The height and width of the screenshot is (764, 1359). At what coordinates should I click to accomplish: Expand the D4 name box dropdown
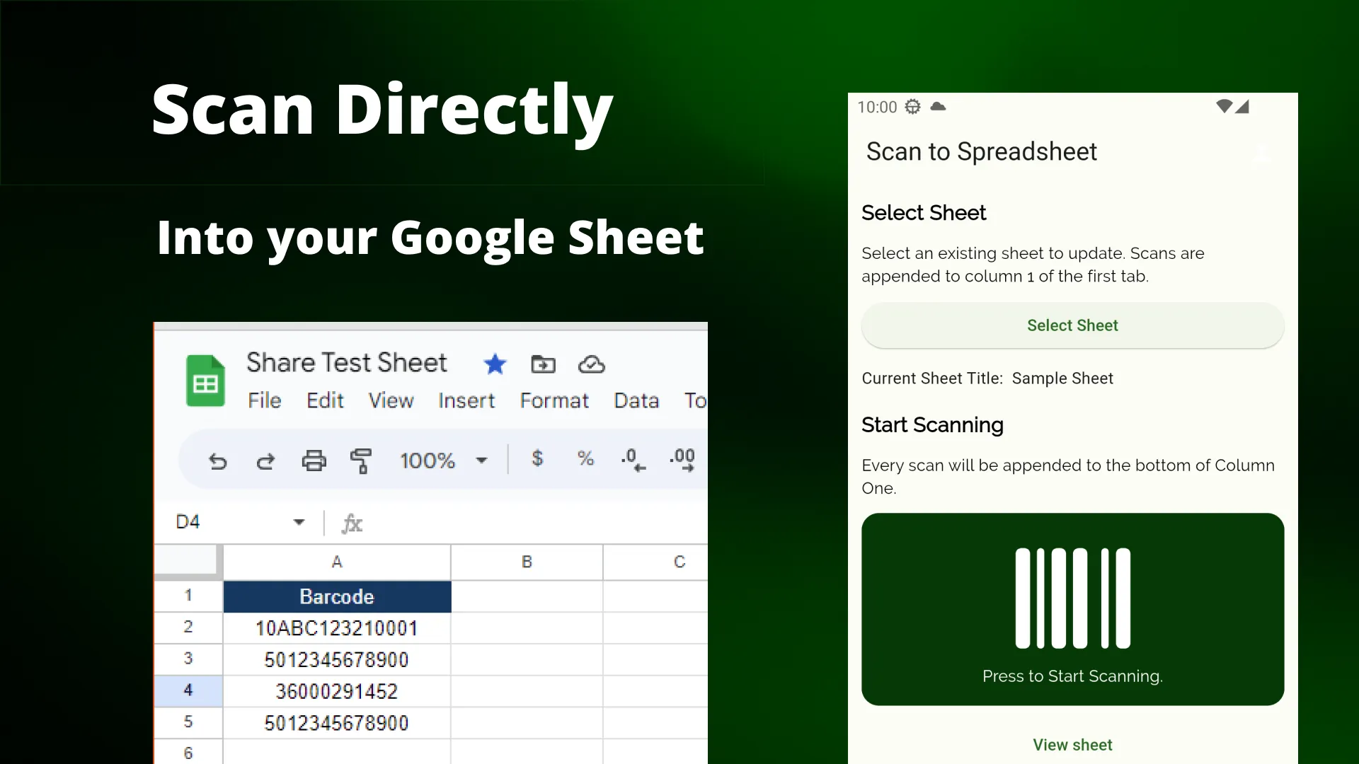(x=299, y=522)
